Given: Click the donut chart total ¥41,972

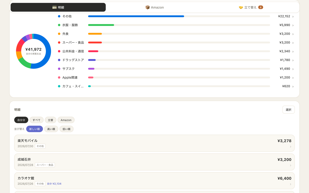Looking at the screenshot, I should tap(33, 49).
